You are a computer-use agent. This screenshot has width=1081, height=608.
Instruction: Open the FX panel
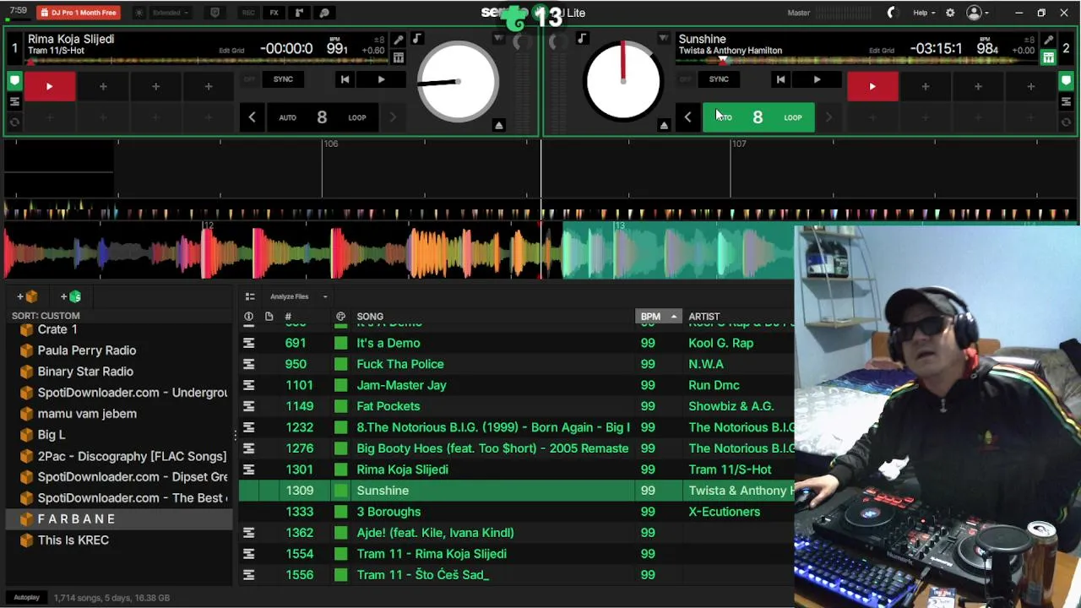pos(274,13)
